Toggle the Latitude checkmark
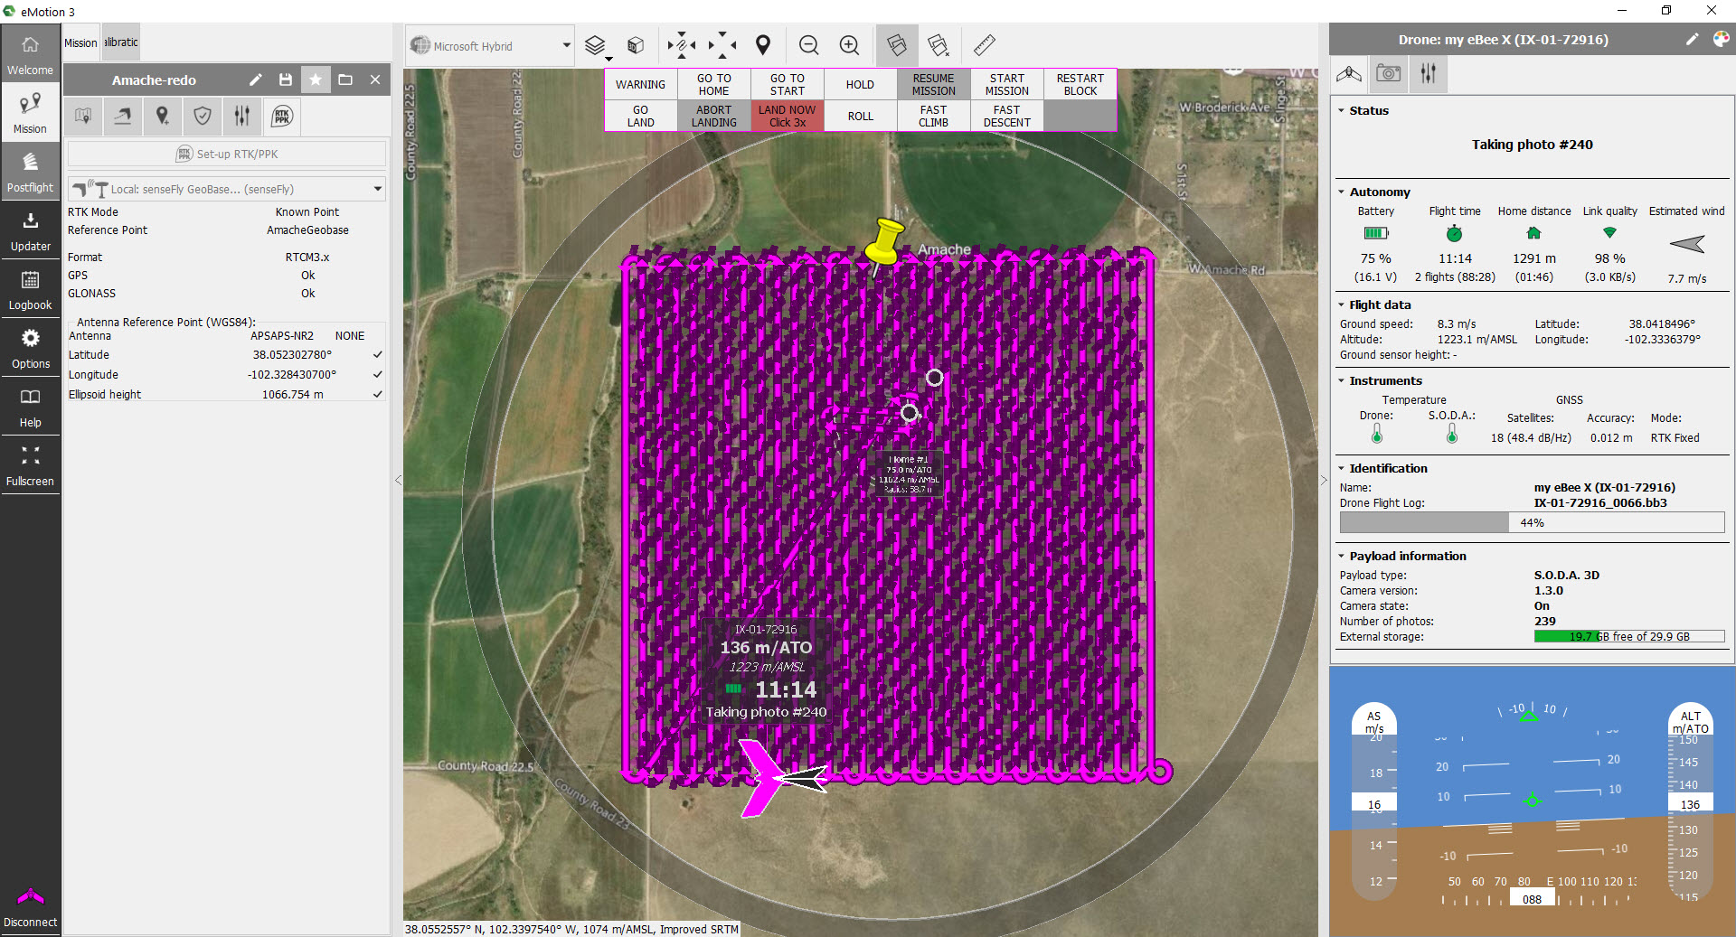This screenshot has height=937, width=1736. click(377, 355)
